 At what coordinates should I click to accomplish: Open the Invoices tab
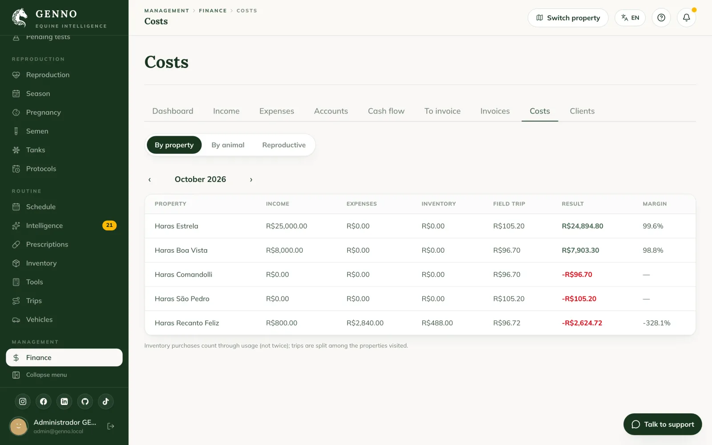[x=495, y=111]
